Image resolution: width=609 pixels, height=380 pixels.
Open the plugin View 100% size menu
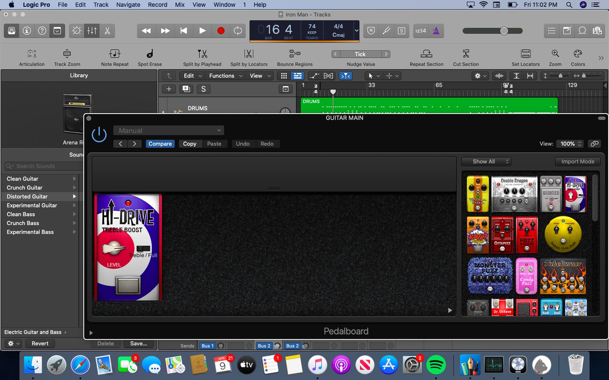(x=570, y=144)
